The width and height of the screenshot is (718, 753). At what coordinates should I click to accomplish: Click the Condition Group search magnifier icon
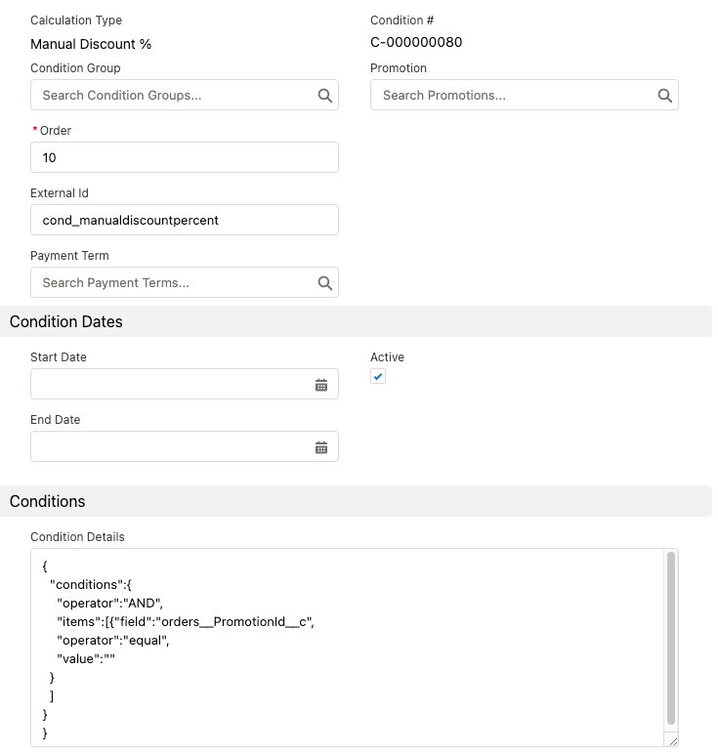coord(325,96)
